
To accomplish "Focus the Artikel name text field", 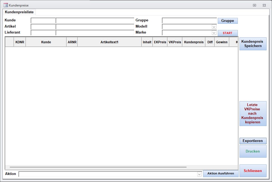I will [95, 27].
